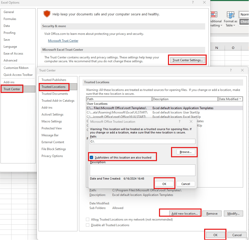Open the Formulas options category
249x240 pixels.
coord(10,19)
